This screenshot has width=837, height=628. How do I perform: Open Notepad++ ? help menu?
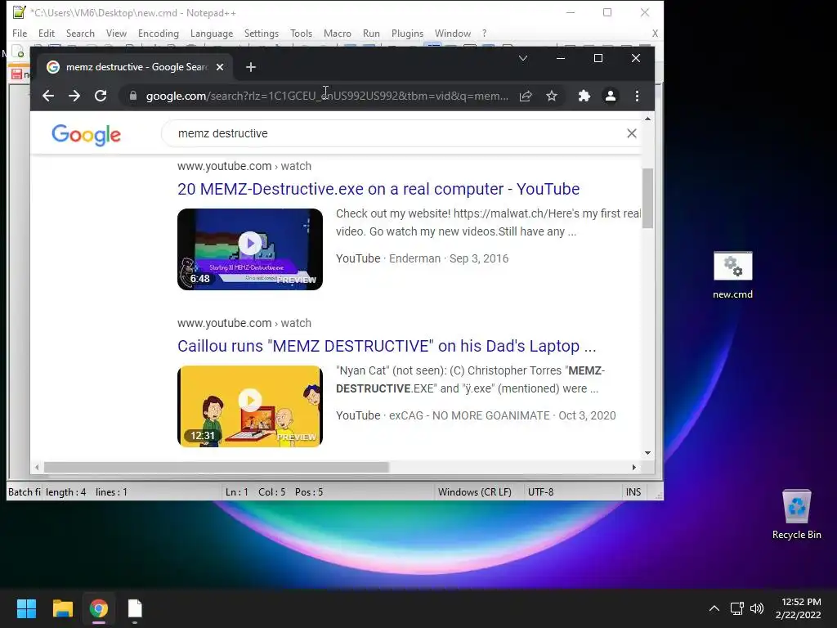pos(484,33)
